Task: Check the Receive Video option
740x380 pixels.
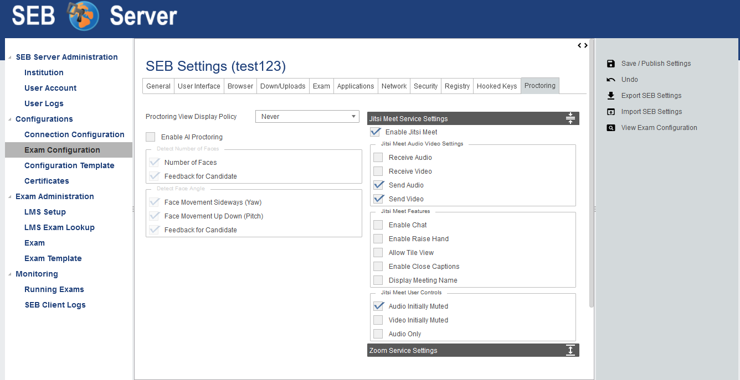Action: [x=378, y=171]
